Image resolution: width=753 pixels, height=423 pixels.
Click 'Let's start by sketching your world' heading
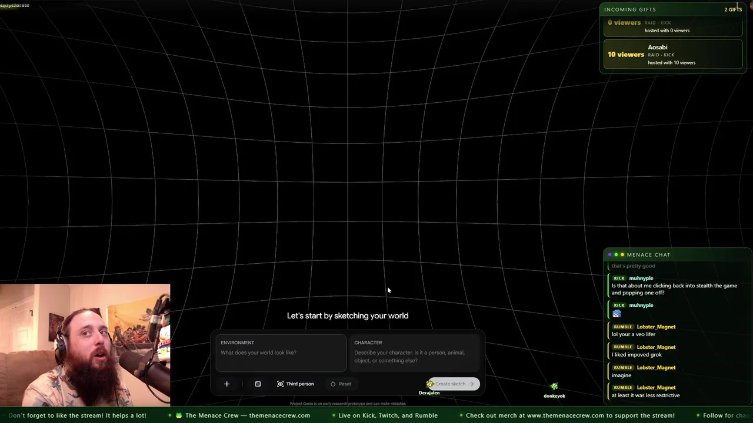pos(348,315)
